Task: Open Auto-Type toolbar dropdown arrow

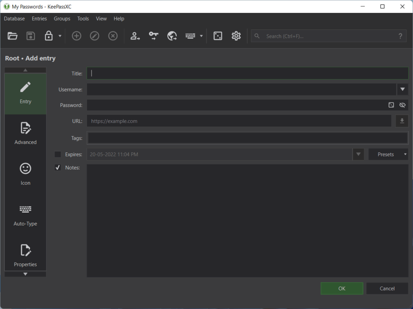Action: [x=201, y=36]
